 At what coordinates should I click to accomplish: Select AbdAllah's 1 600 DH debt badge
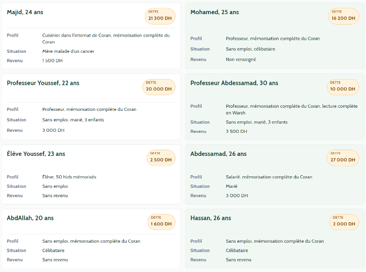161,222
